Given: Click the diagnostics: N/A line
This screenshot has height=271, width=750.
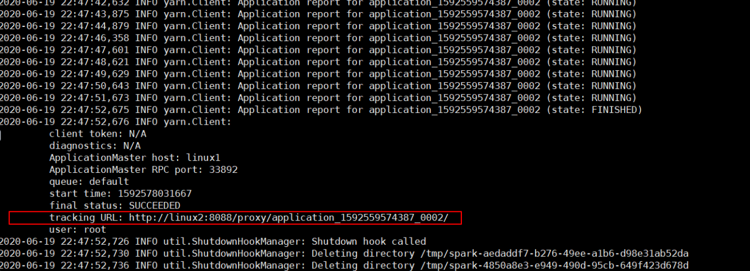Looking at the screenshot, I should (x=95, y=146).
